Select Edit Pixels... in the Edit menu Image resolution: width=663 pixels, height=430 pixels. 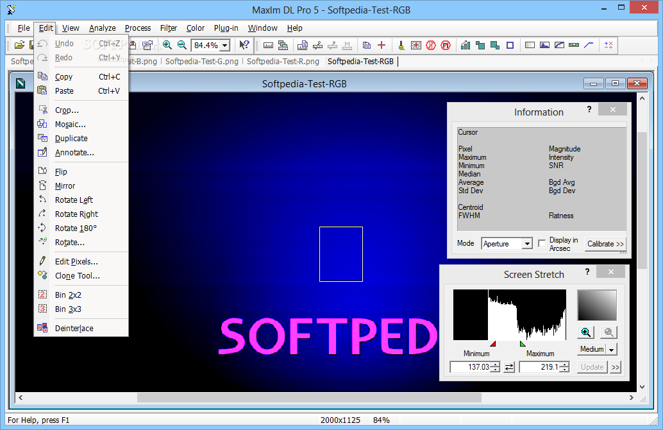pyautogui.click(x=81, y=262)
